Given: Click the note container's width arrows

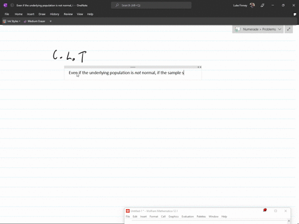Looking at the screenshot, I should pos(199,67).
